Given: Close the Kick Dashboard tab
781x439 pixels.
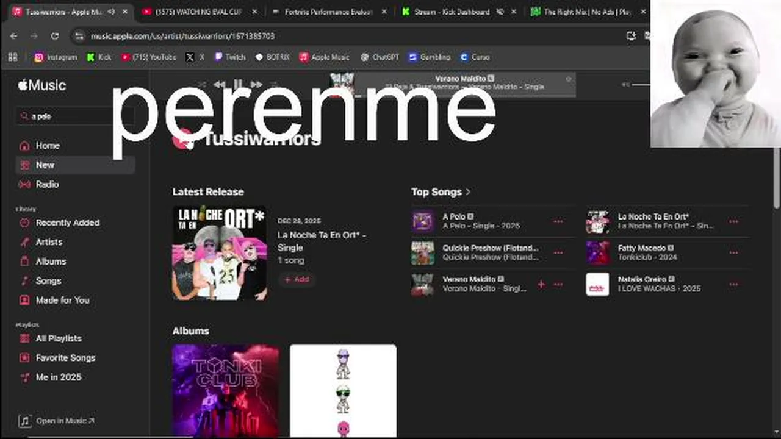Looking at the screenshot, I should click(x=513, y=12).
